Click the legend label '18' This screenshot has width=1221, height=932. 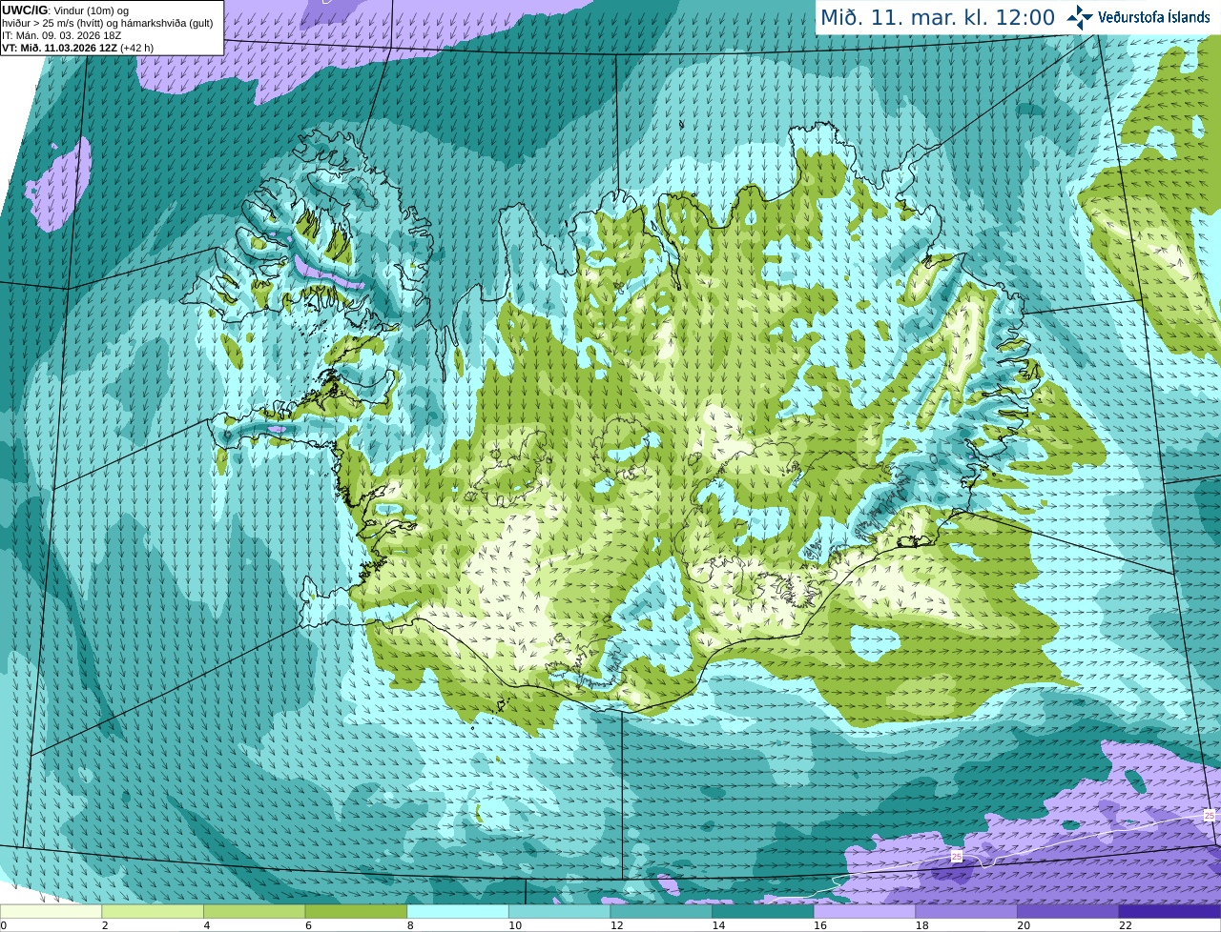pyautogui.click(x=922, y=925)
